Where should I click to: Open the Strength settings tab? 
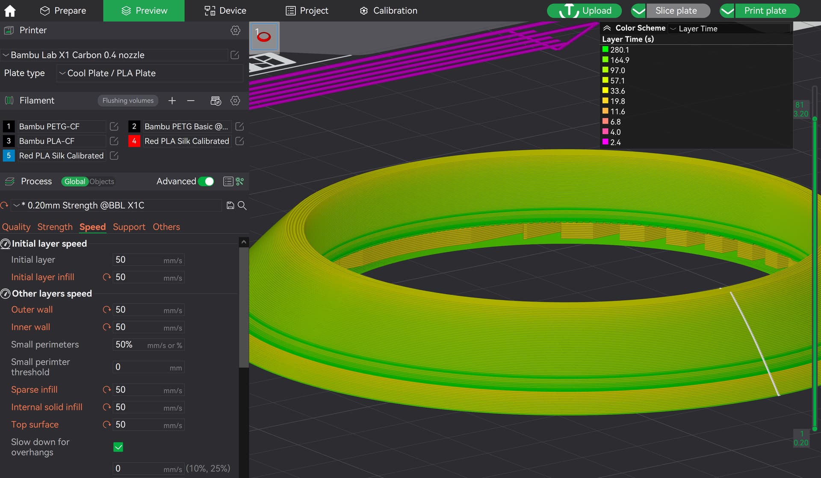55,227
